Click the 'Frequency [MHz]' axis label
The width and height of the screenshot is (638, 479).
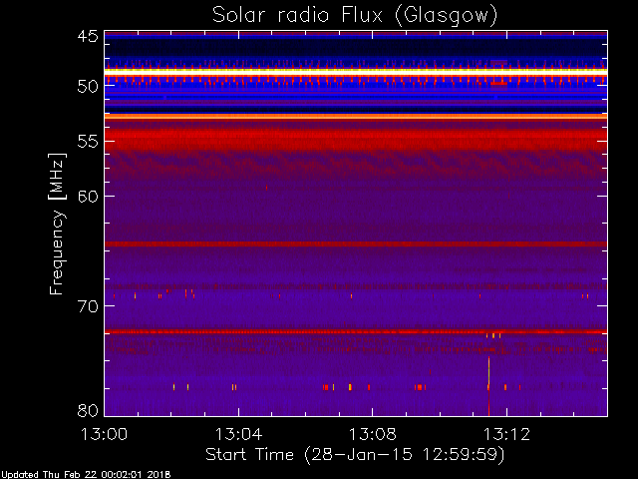(57, 224)
